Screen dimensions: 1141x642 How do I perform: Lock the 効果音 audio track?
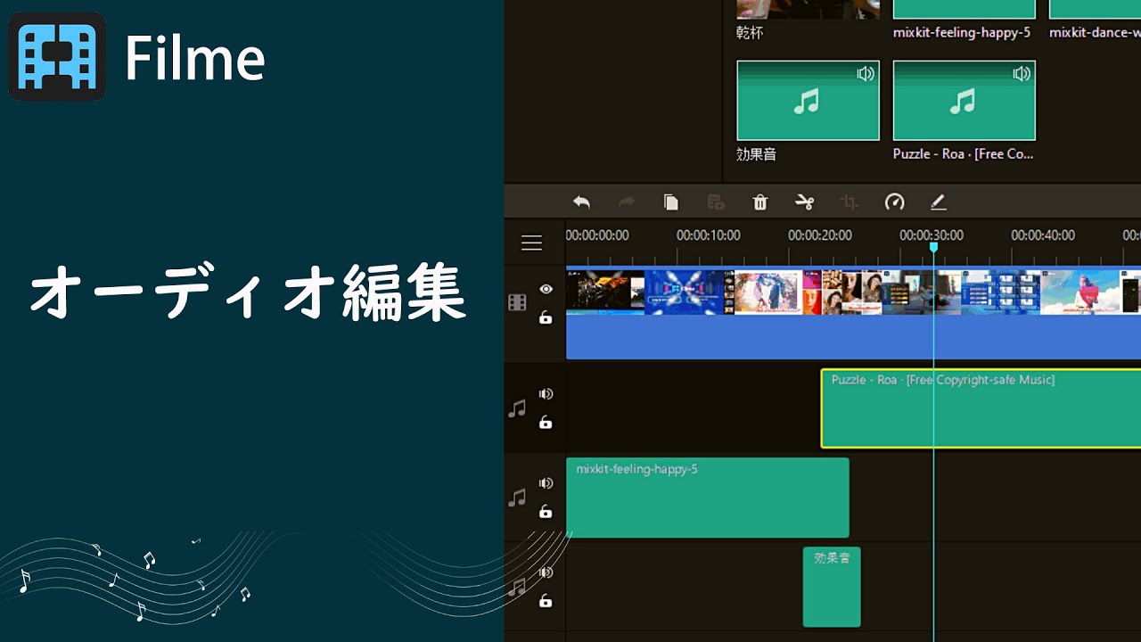(546, 601)
